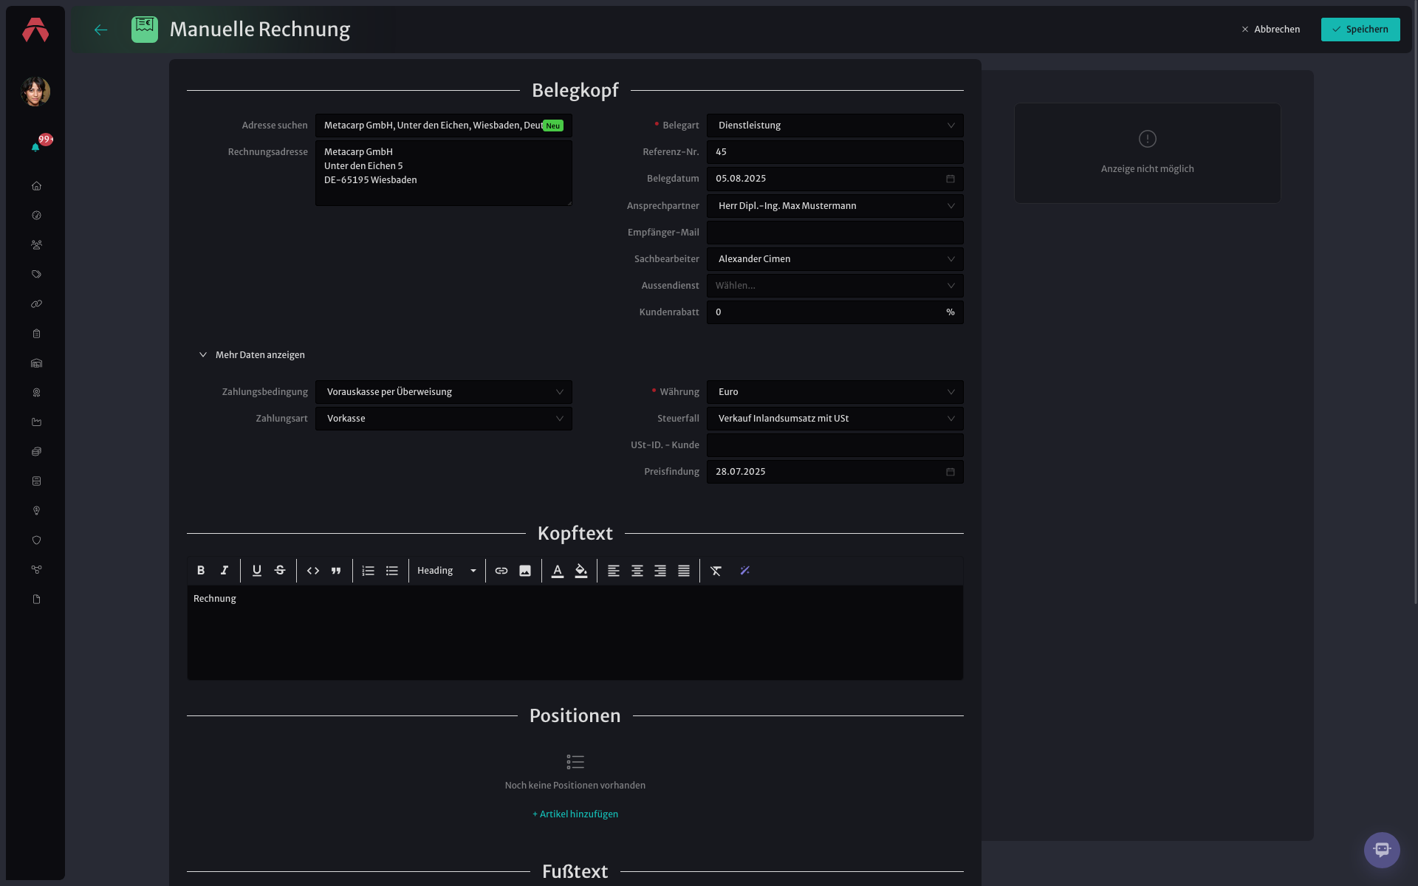Image resolution: width=1418 pixels, height=886 pixels.
Task: Click the Empfänger-Mail input field
Action: [835, 233]
